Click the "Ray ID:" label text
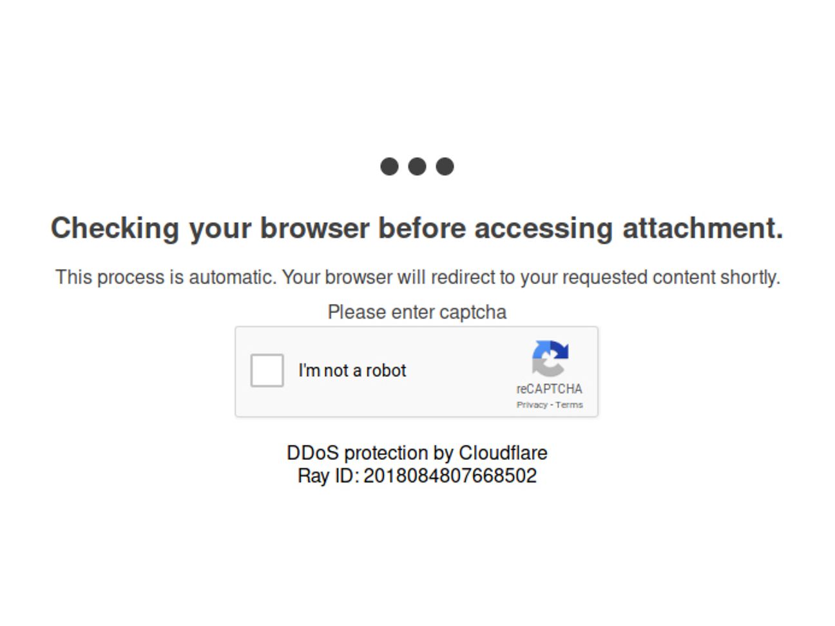This screenshot has width=835, height=626. click(x=328, y=476)
